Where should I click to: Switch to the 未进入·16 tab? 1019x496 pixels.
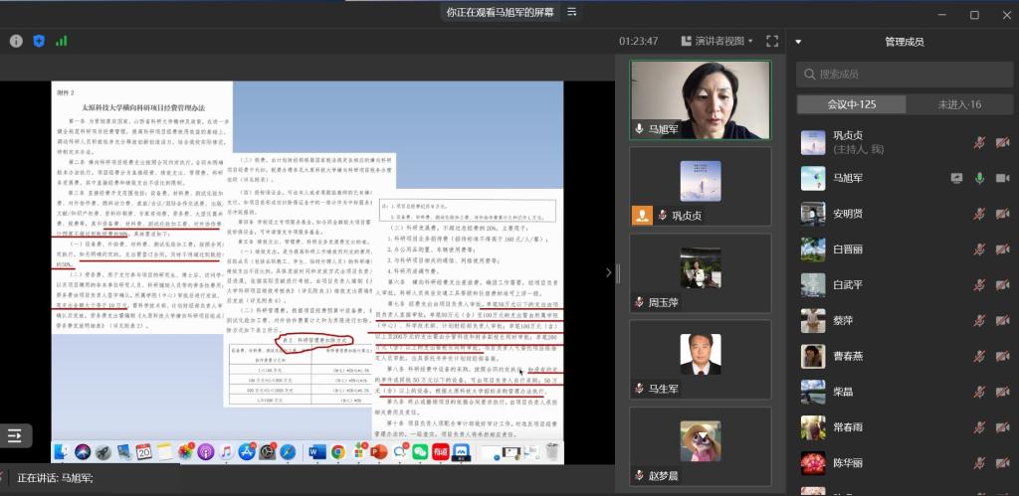(959, 104)
